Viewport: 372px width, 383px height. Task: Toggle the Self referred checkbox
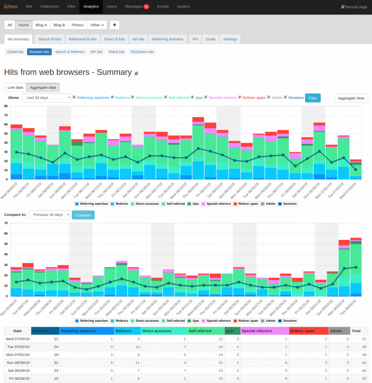tap(166, 97)
